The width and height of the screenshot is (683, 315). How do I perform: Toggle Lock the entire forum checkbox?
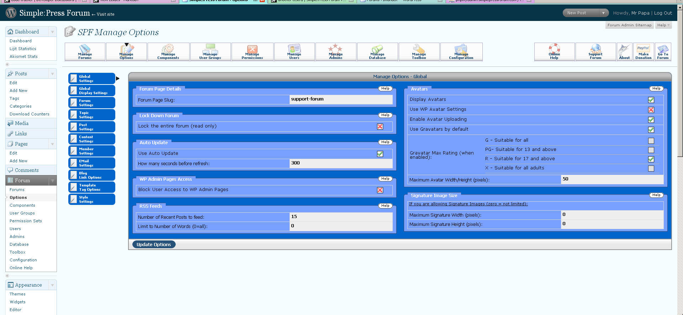380,126
